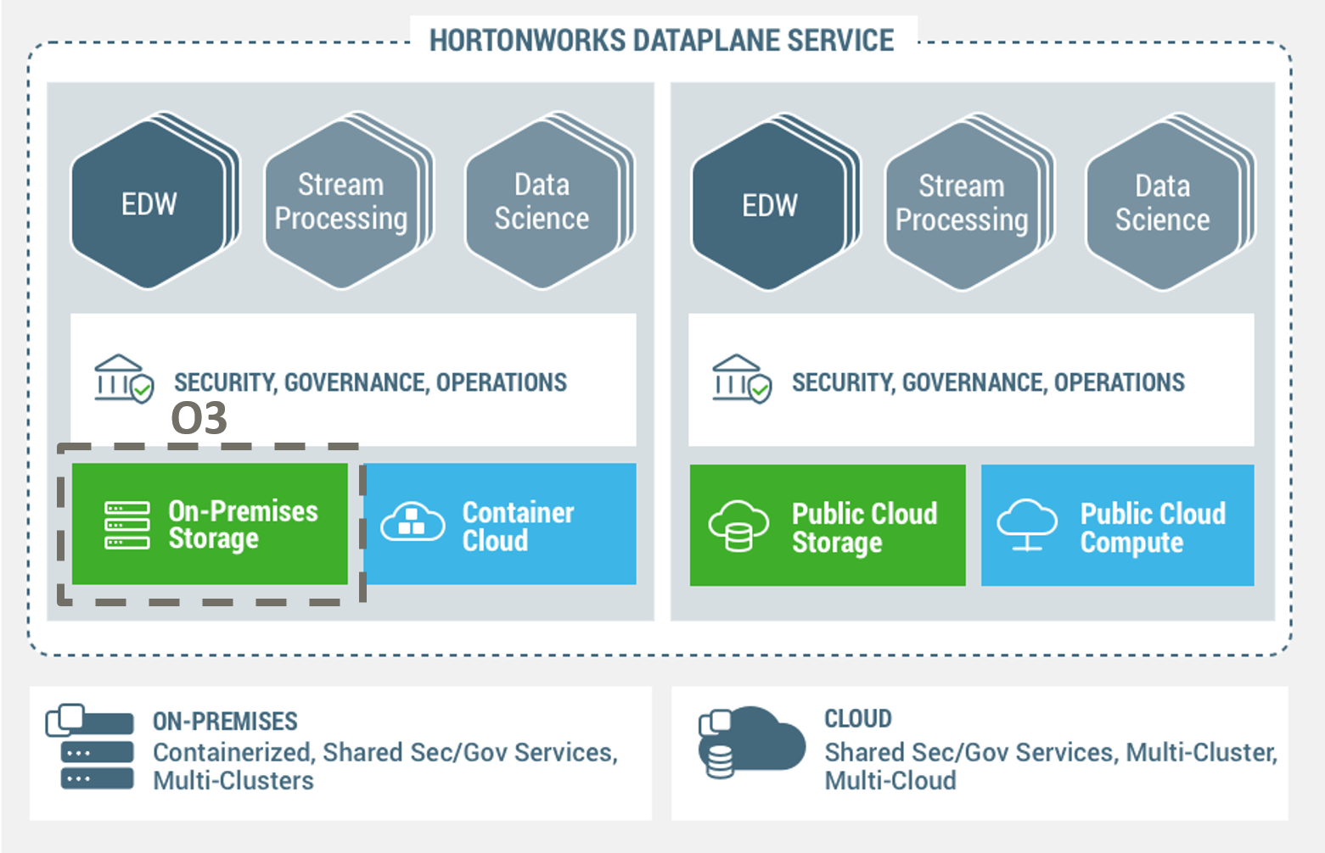Screen dimensions: 1325x853
Task: Click the cloud database icon in Public Cloud Storage
Action: click(x=738, y=526)
